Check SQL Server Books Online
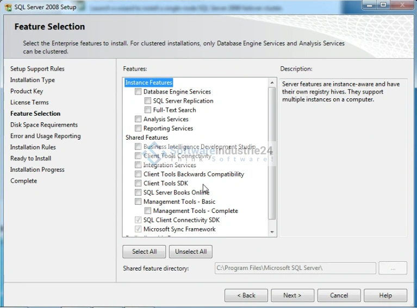417x308 pixels. [138, 193]
